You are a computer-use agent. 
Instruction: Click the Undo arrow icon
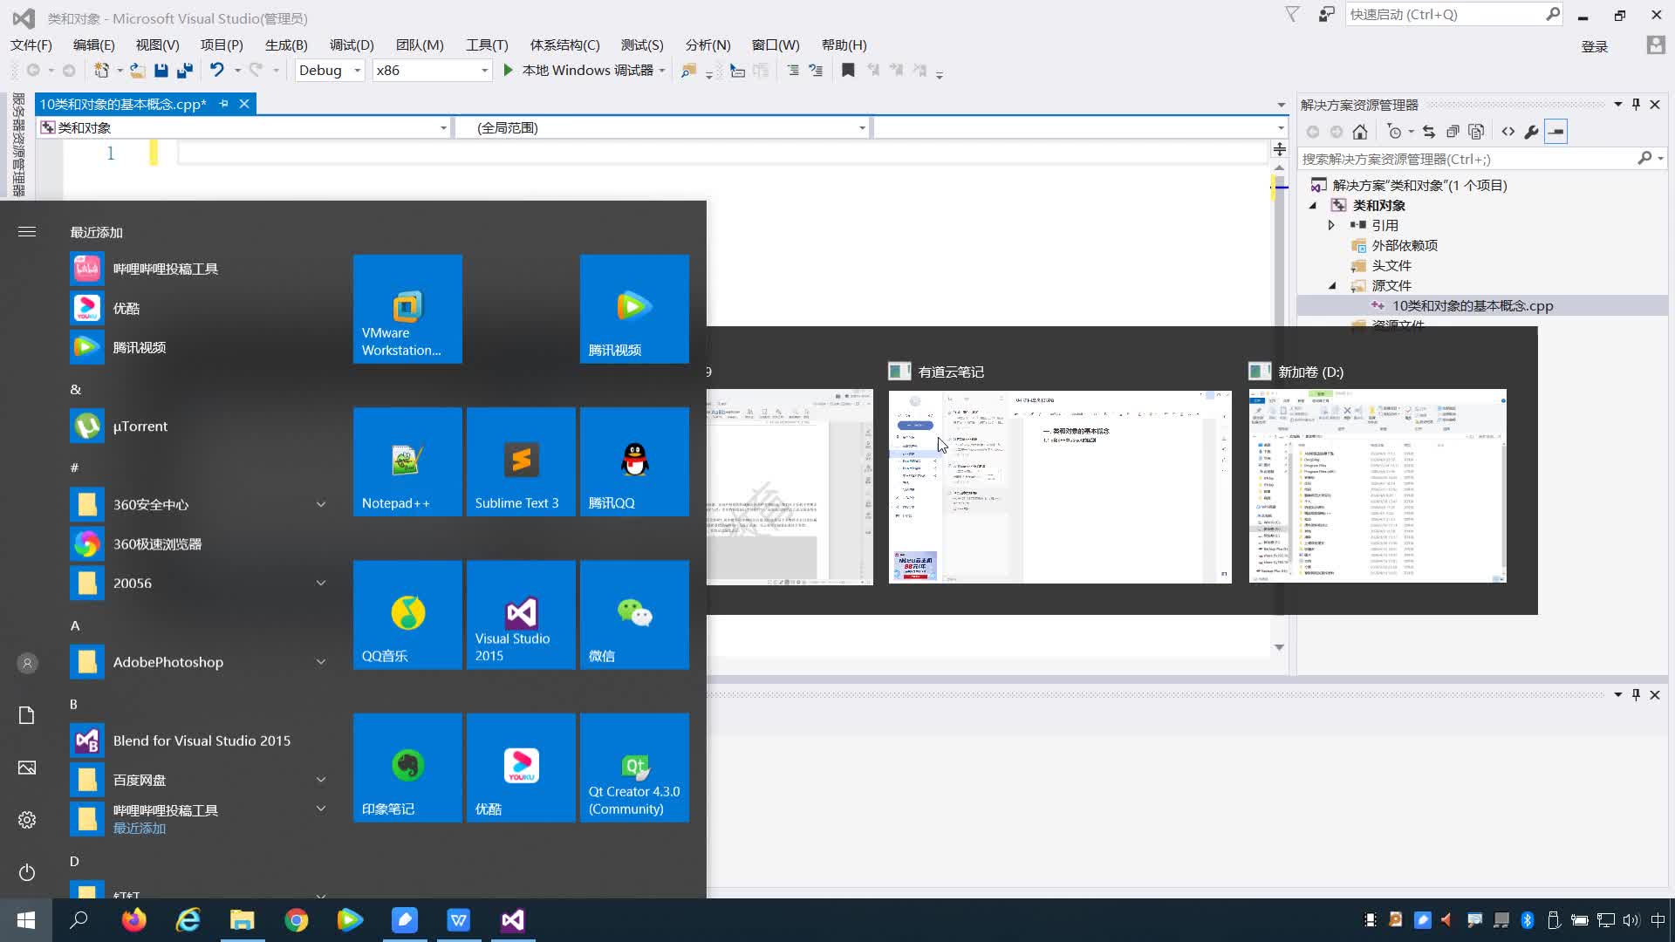(x=216, y=70)
